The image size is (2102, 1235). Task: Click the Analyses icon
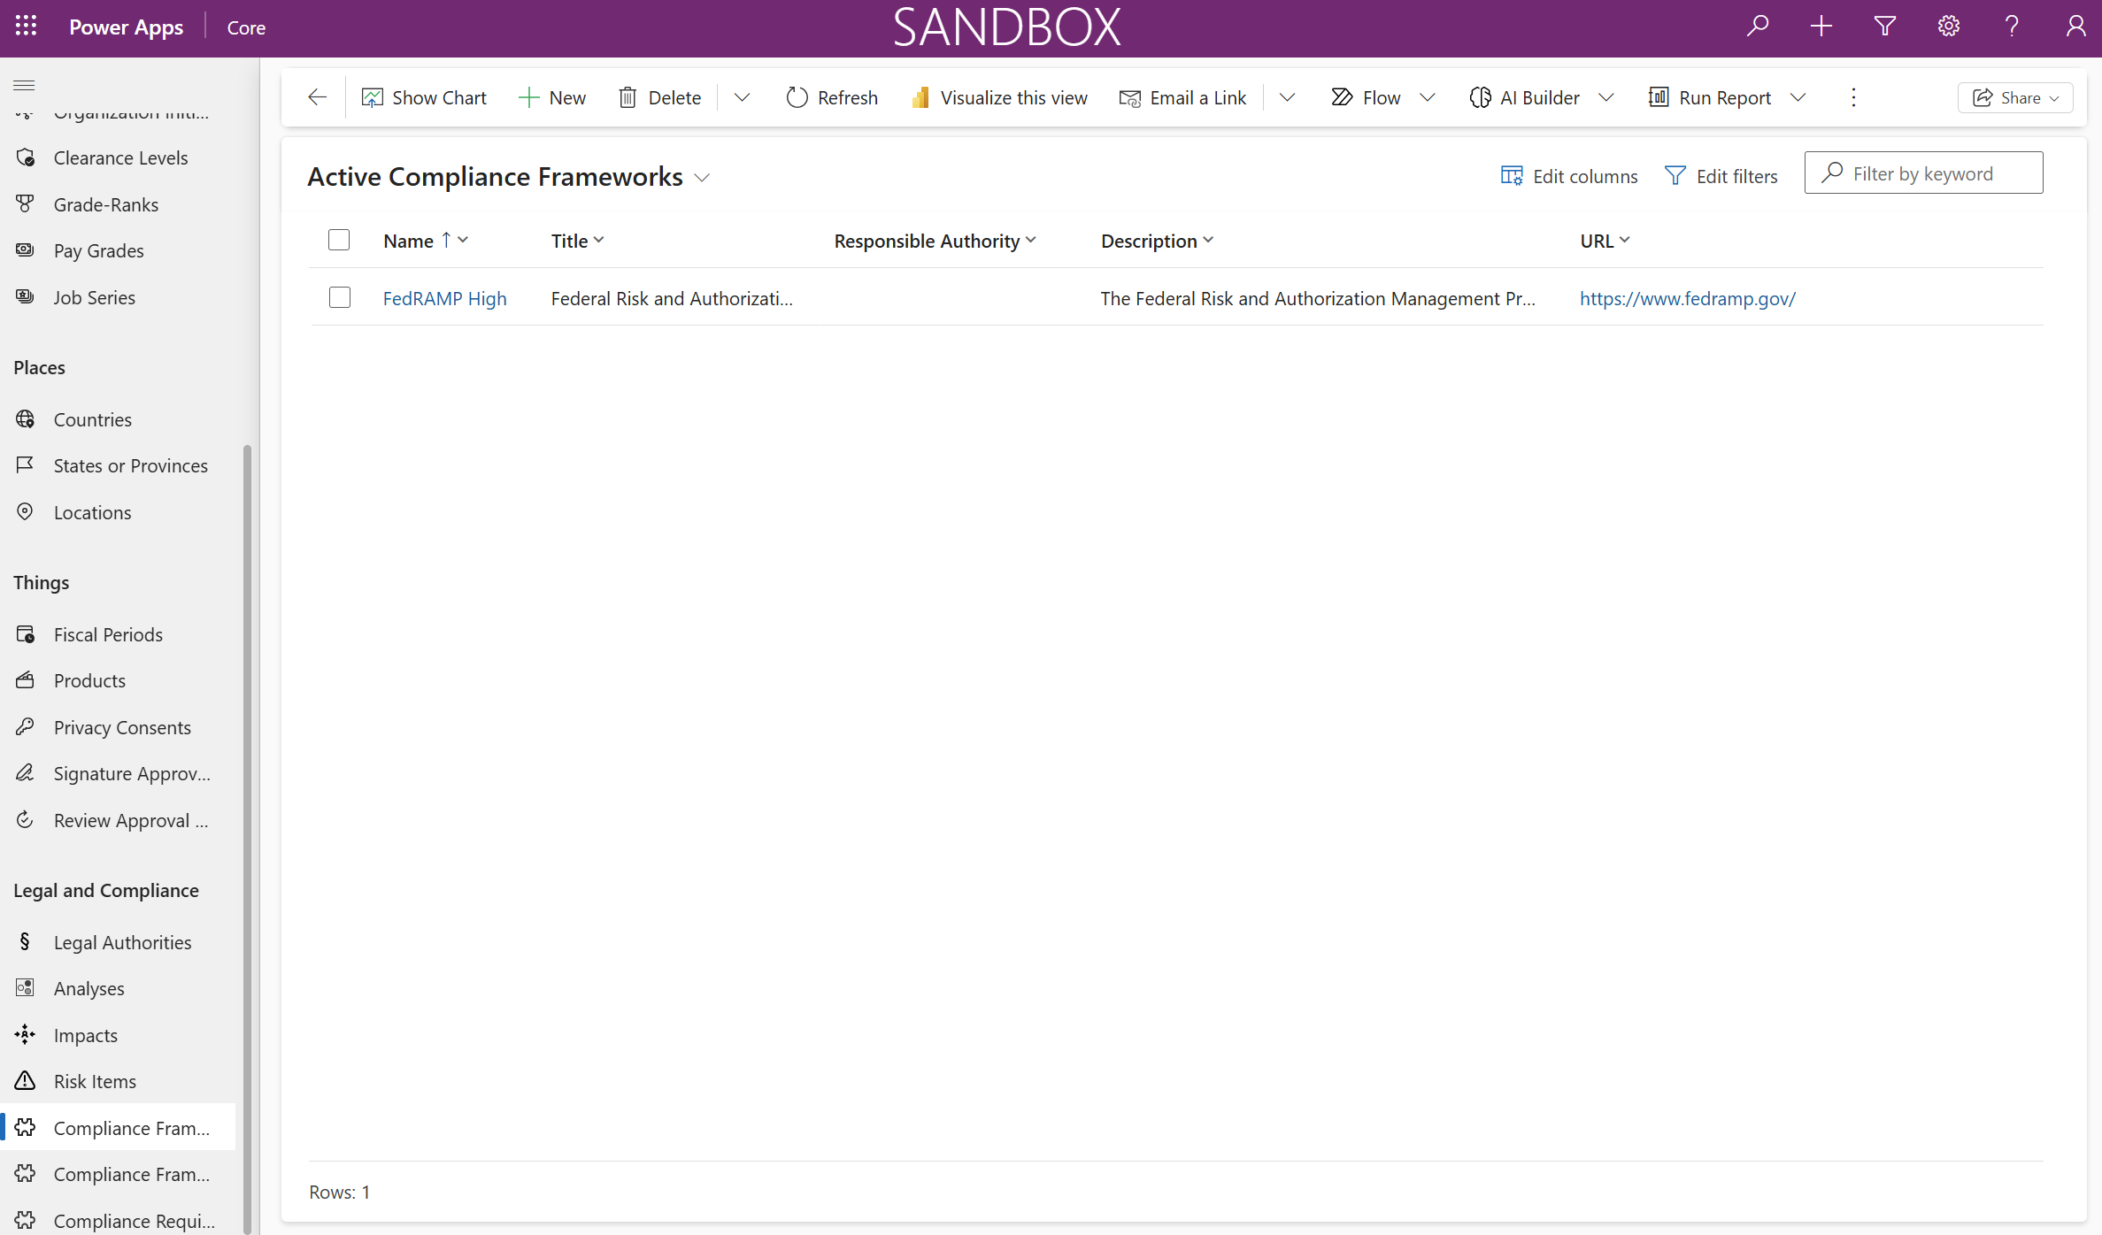[25, 987]
